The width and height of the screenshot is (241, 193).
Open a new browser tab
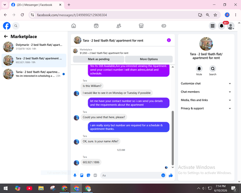coord(69,5)
